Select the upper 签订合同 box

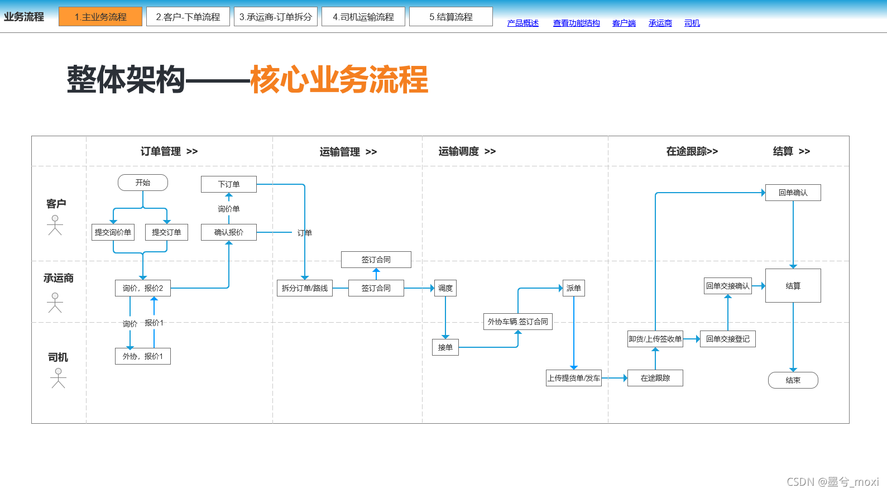pyautogui.click(x=376, y=260)
